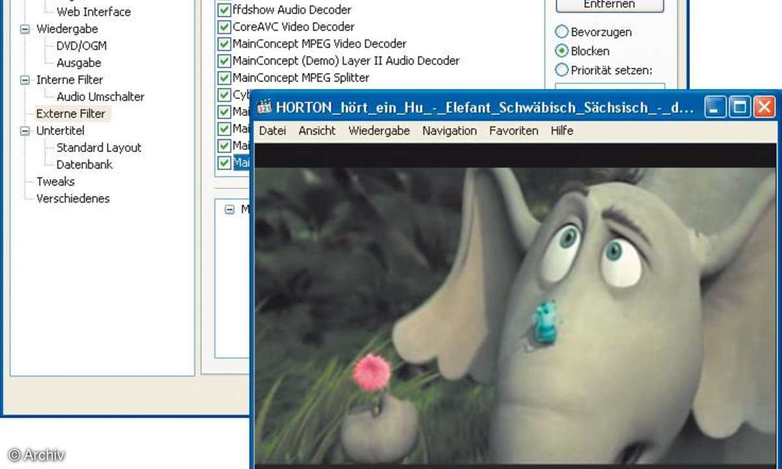Screen dimensions: 782x469
Task: Select Audio Umschalter tree item
Action: pyautogui.click(x=100, y=97)
